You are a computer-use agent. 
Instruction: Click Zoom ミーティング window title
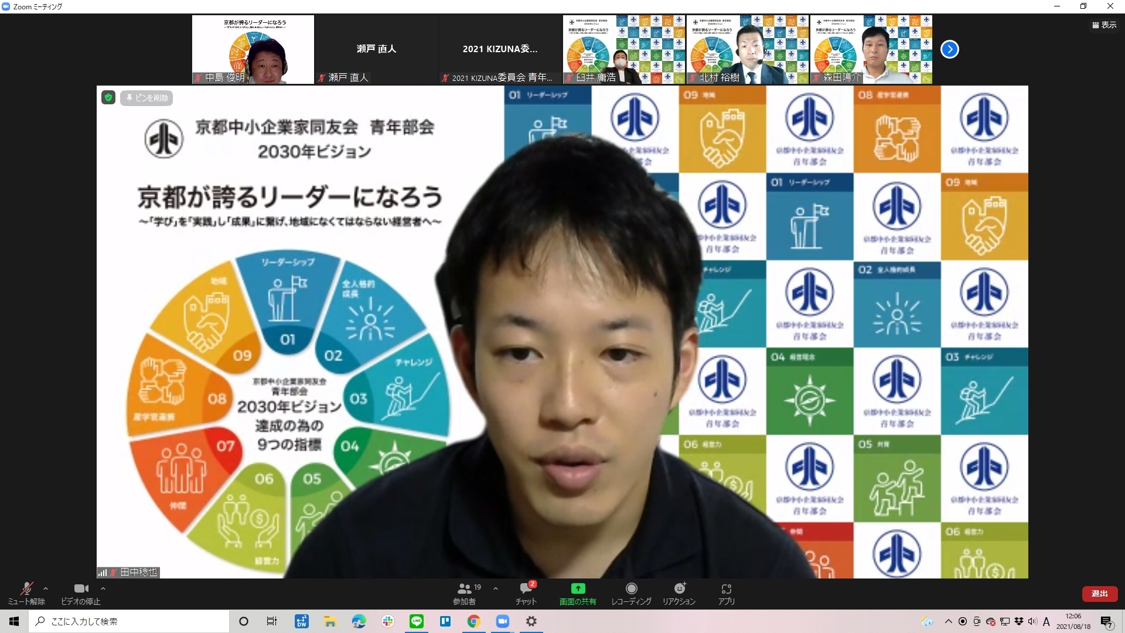[x=37, y=6]
